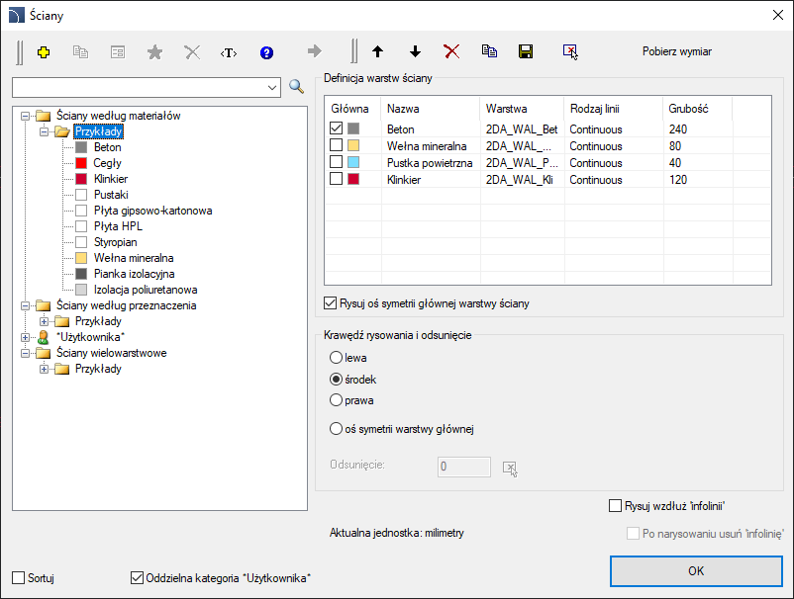The height and width of the screenshot is (599, 794).
Task: Click cyan swatch of Pustka powietrzna row
Action: [x=353, y=162]
